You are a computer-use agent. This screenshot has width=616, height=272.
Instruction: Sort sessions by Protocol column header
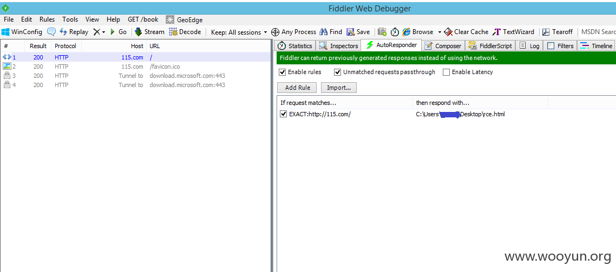[67, 46]
